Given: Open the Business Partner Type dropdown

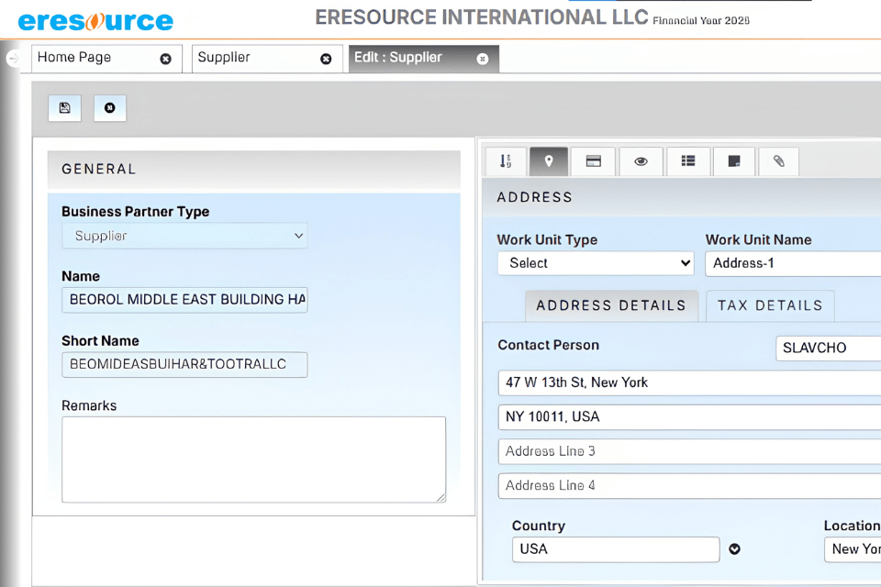Looking at the screenshot, I should 184,236.
